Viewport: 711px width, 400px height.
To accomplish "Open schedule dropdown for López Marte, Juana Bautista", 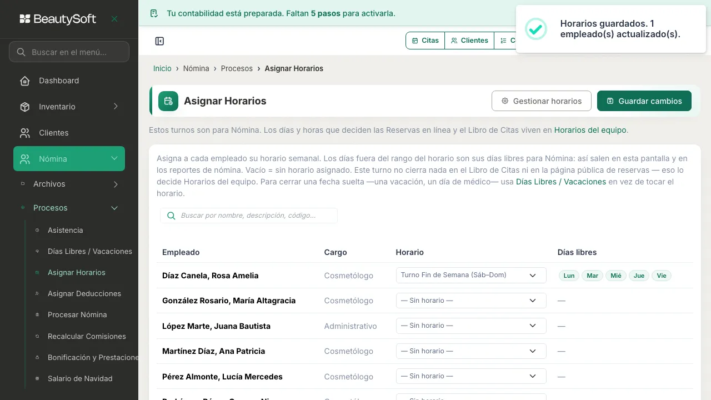I will [471, 326].
